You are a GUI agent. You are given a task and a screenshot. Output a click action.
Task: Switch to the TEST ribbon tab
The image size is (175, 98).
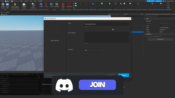[x=31, y=1]
